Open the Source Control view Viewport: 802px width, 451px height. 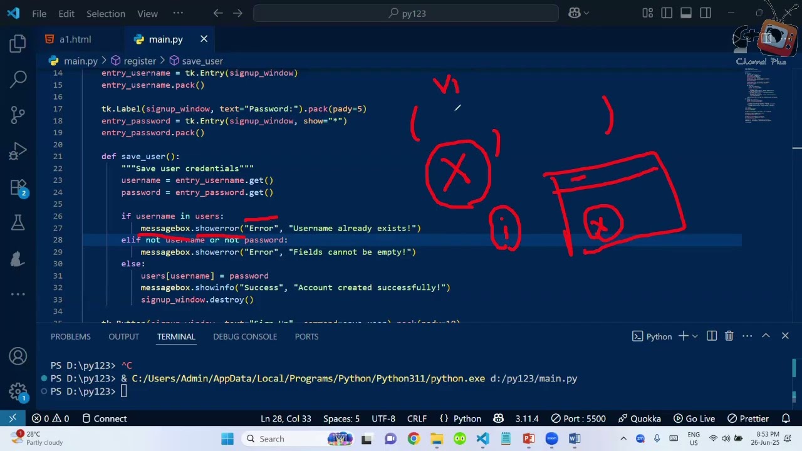[18, 115]
